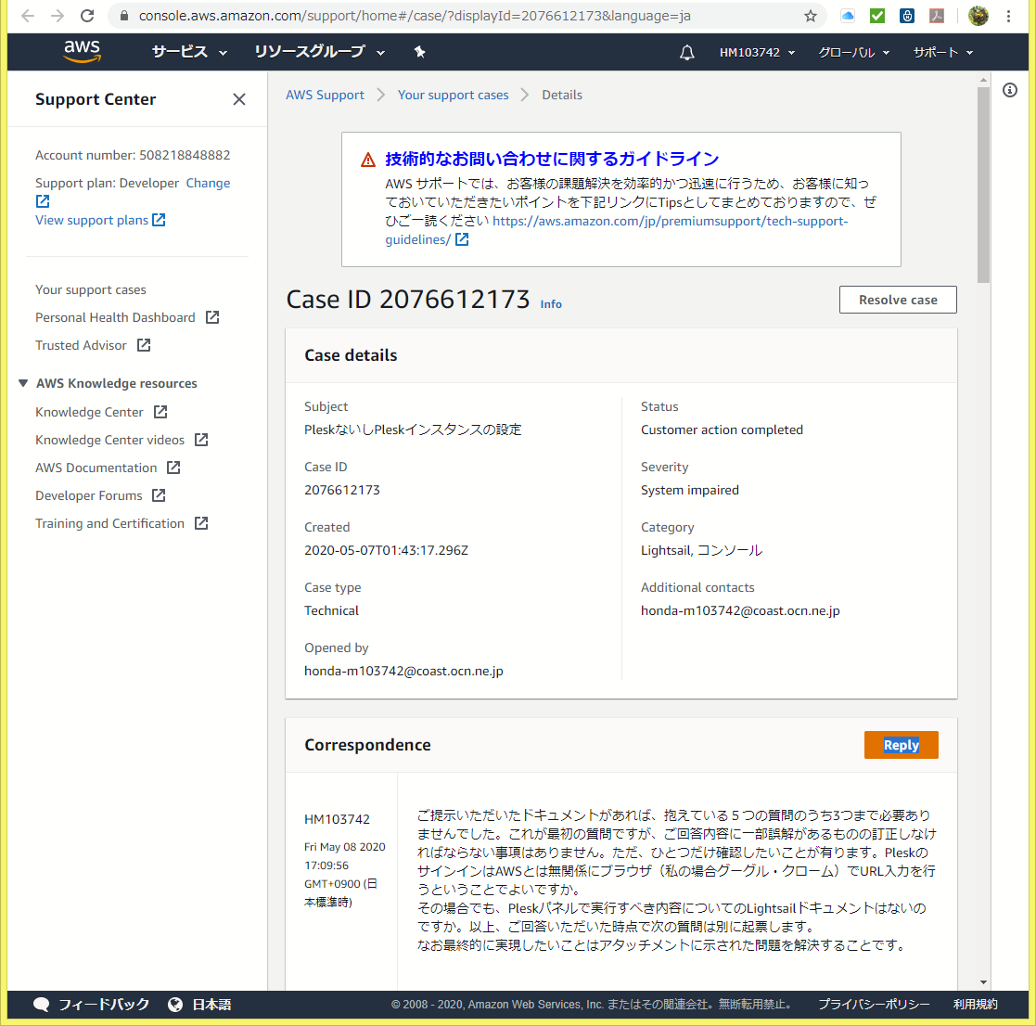Open the HM103742 account dropdown
Screen dimensions: 1036x1026
tap(757, 52)
